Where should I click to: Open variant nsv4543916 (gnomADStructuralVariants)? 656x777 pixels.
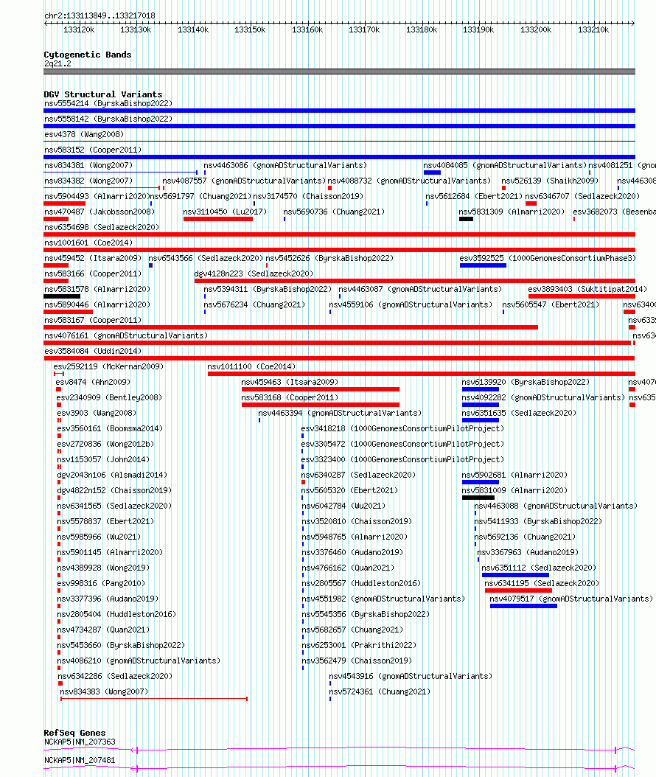pos(411,676)
